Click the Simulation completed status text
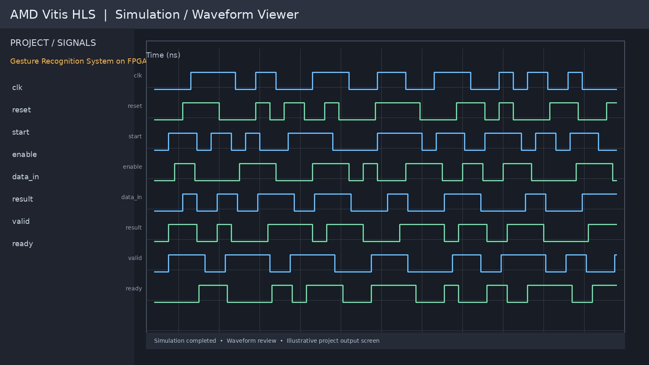649x365 pixels. (x=185, y=341)
